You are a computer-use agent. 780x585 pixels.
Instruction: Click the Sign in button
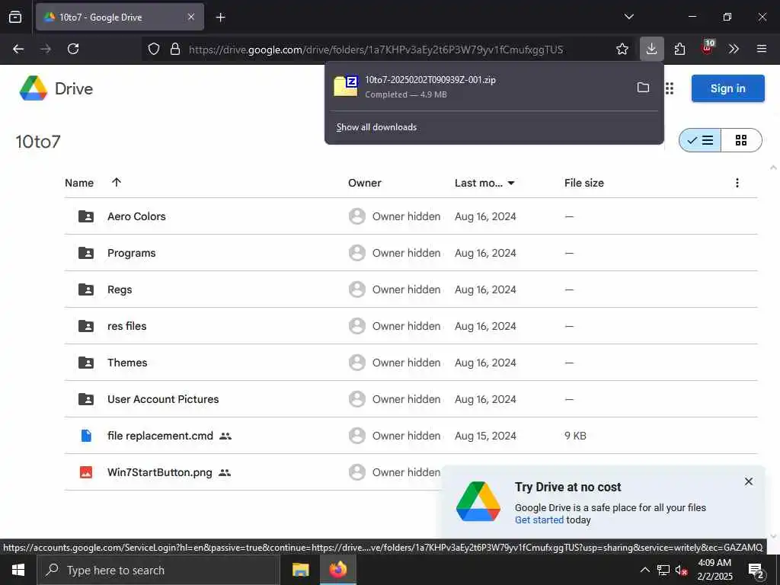pyautogui.click(x=727, y=88)
